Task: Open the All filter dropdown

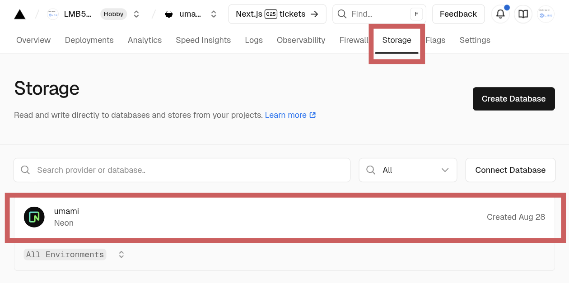Action: 408,170
